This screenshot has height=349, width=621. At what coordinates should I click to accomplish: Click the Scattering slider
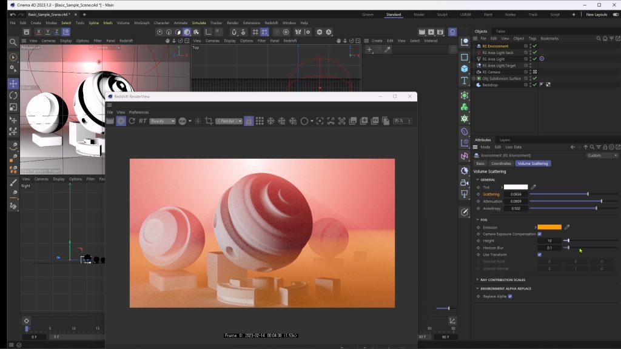click(x=574, y=194)
